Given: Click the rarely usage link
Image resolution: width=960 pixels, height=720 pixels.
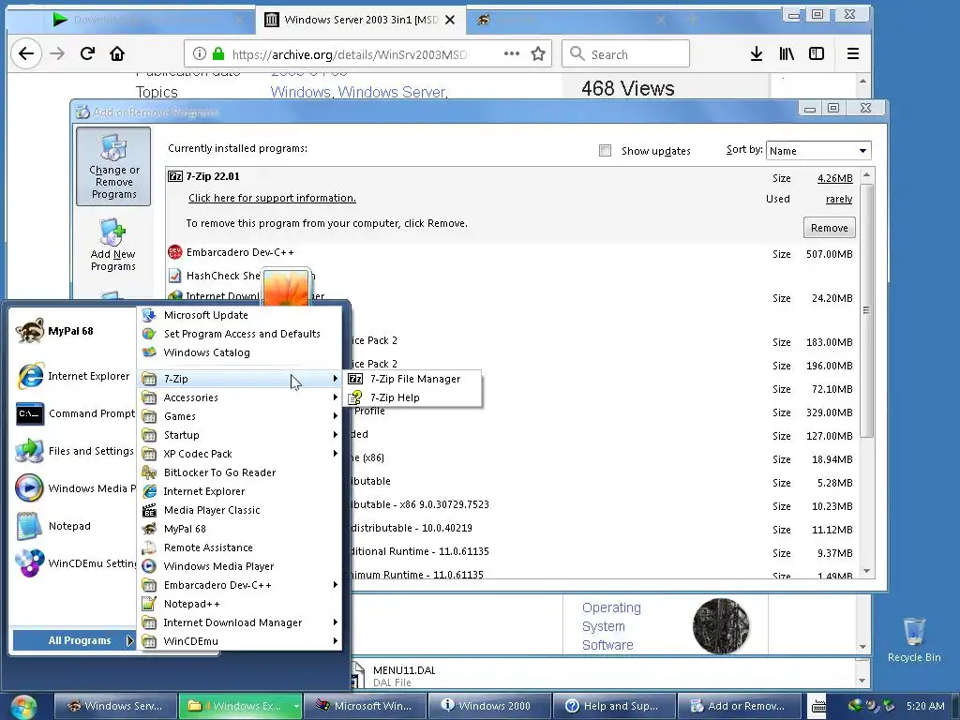Looking at the screenshot, I should click(839, 199).
